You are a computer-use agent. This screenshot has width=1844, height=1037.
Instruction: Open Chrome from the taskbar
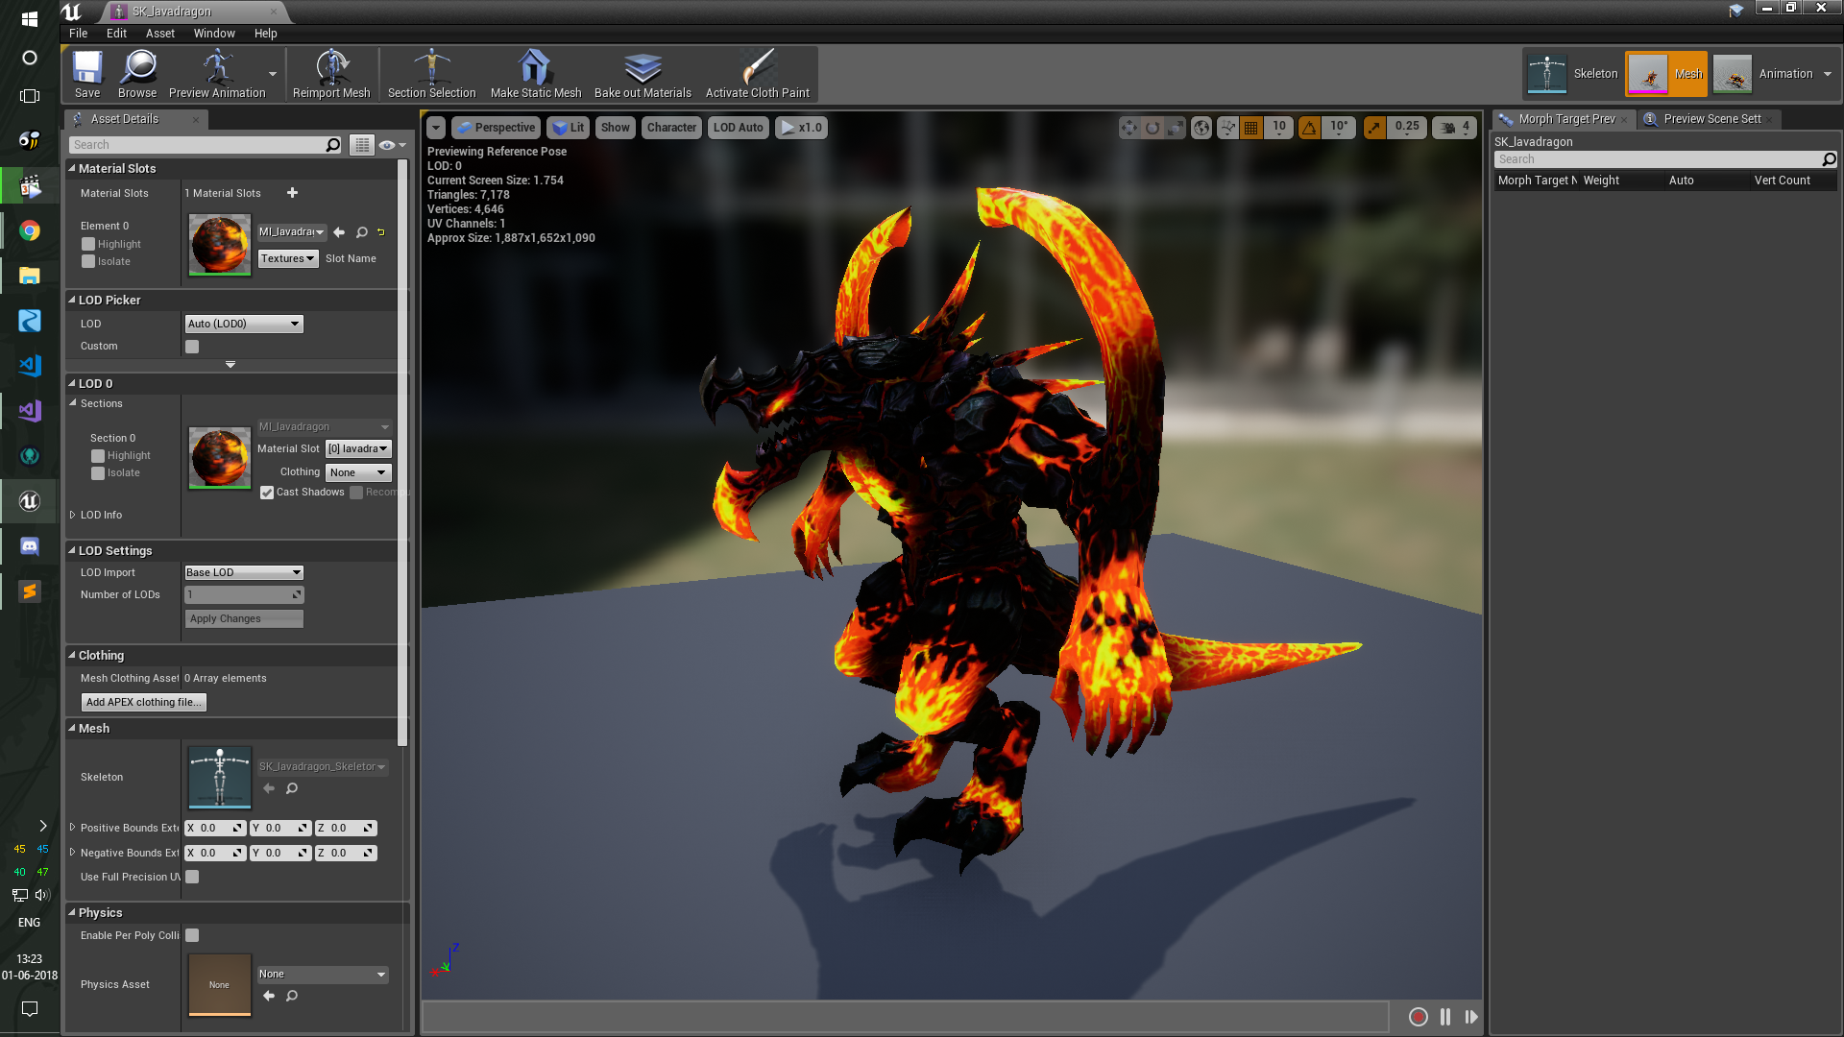[30, 230]
